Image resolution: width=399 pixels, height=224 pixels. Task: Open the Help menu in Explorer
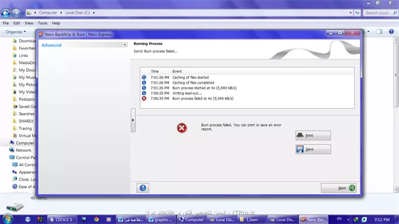(56, 23)
